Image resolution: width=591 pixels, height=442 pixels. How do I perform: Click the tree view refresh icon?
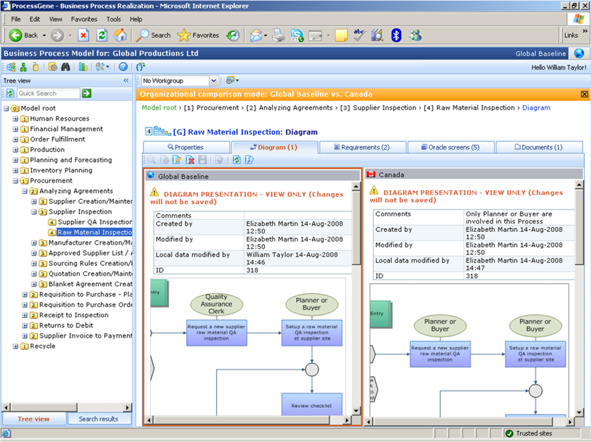coord(10,93)
